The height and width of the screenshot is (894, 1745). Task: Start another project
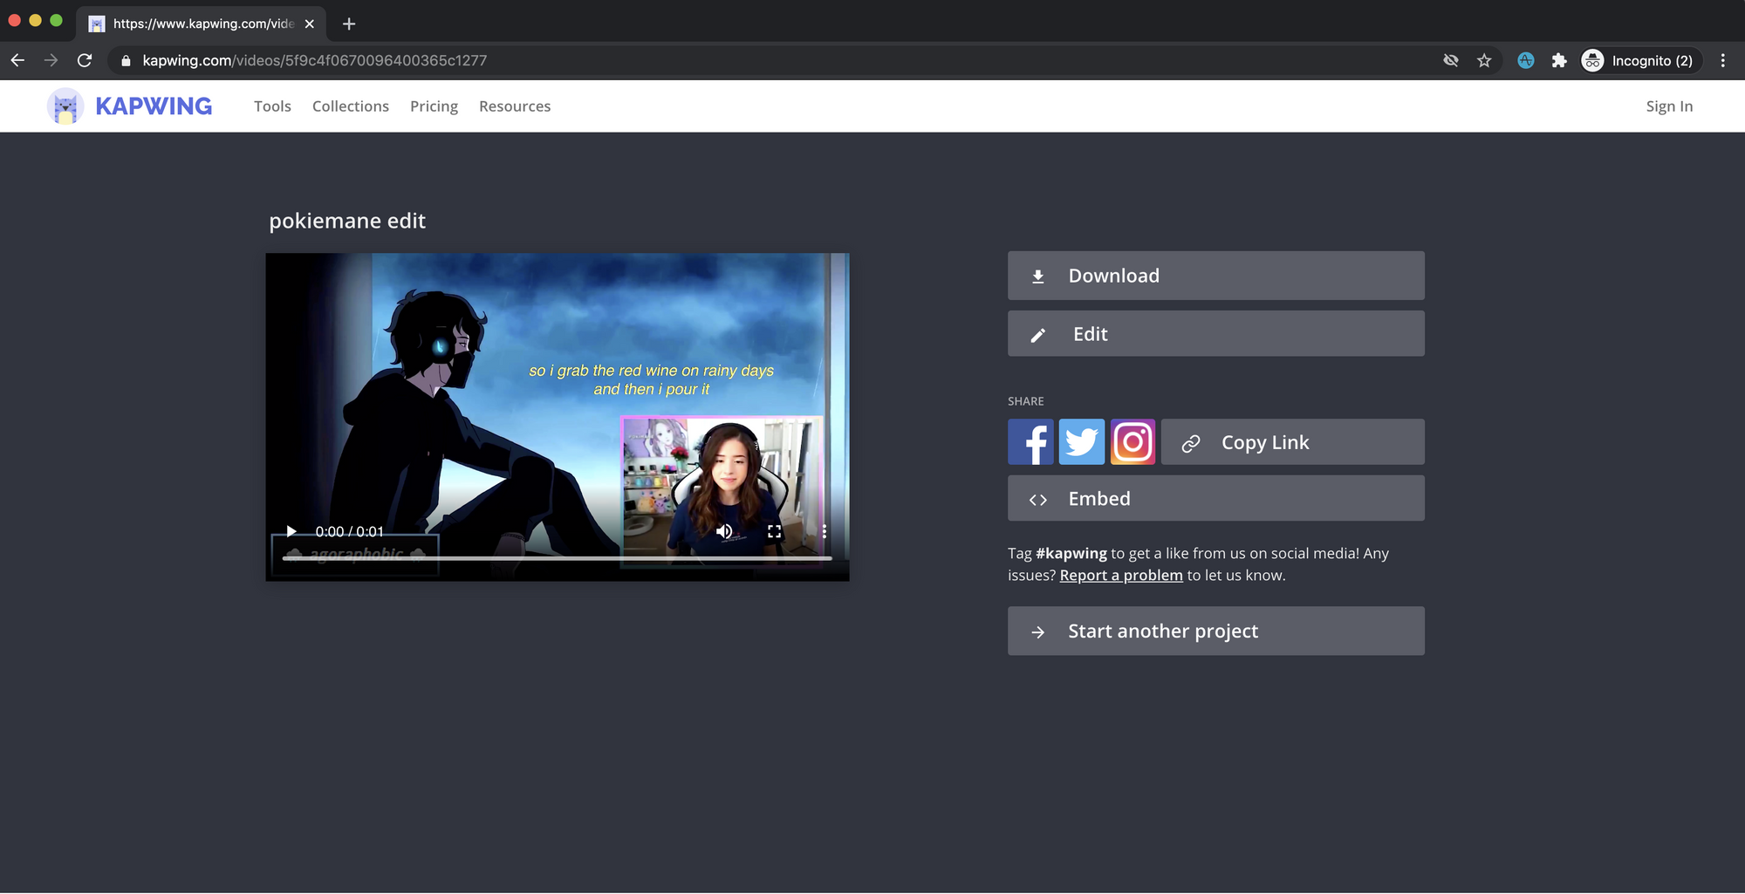pyautogui.click(x=1215, y=631)
